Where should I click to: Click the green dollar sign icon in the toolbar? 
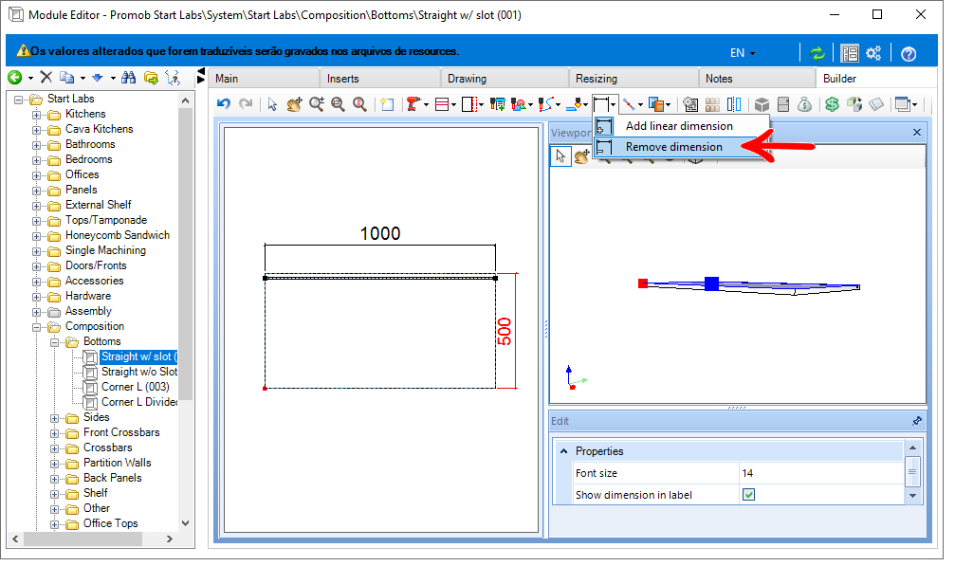click(832, 104)
